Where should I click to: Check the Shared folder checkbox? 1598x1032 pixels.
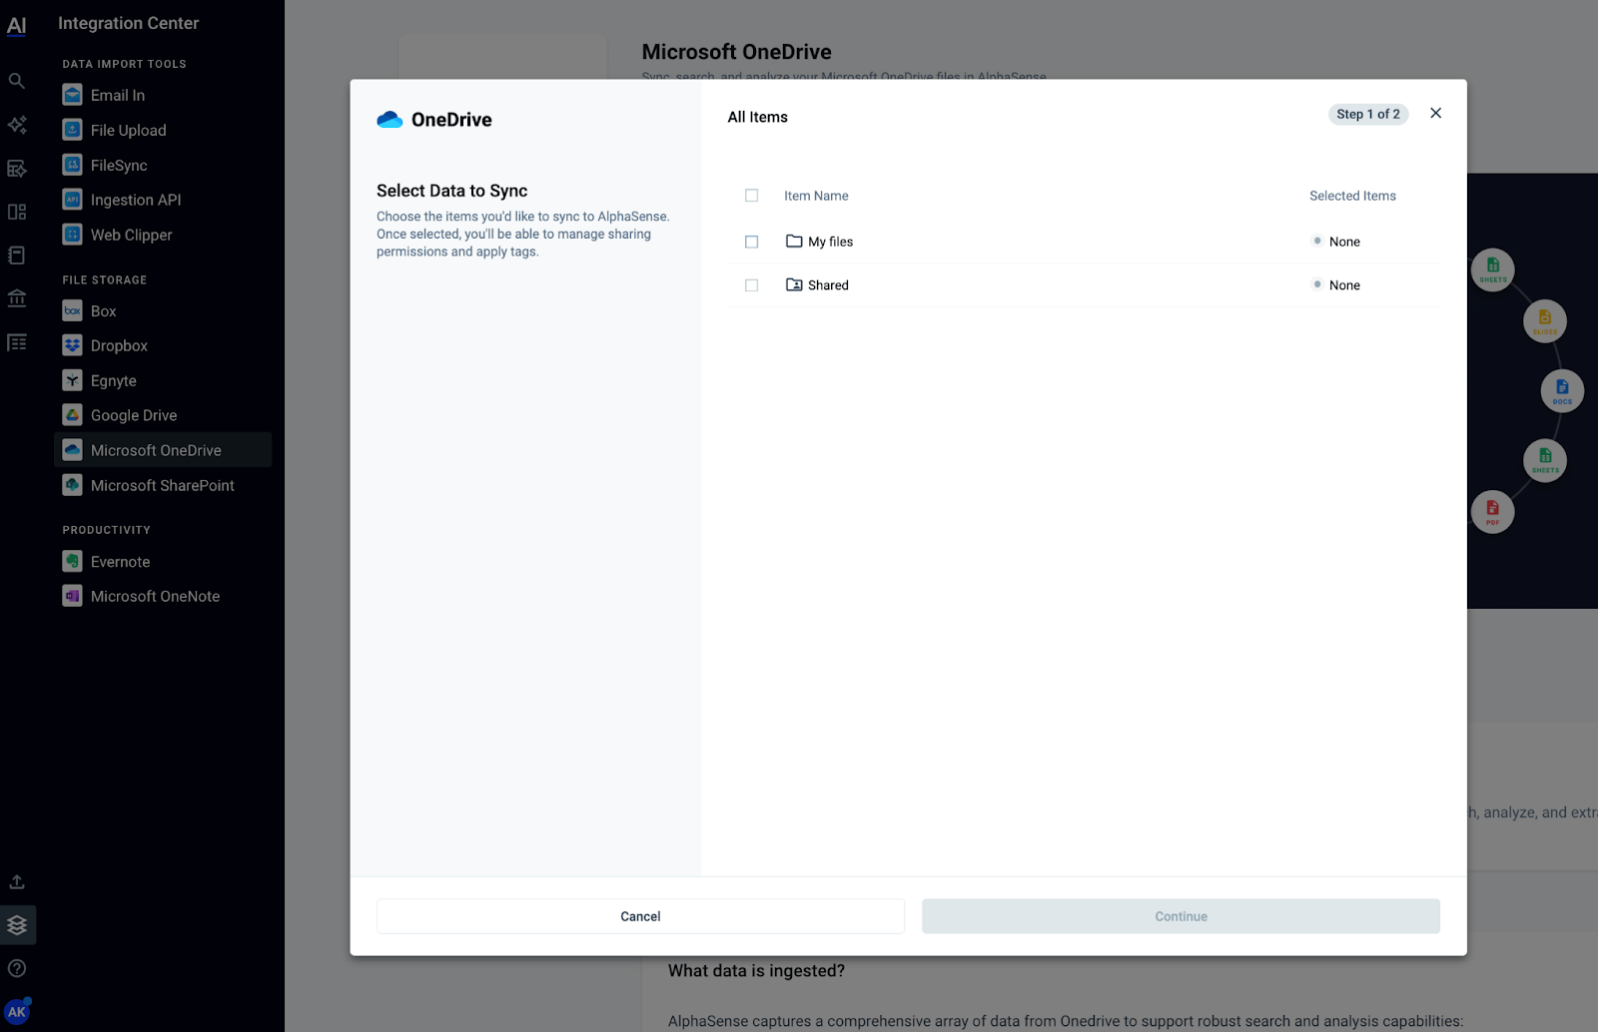click(x=751, y=284)
